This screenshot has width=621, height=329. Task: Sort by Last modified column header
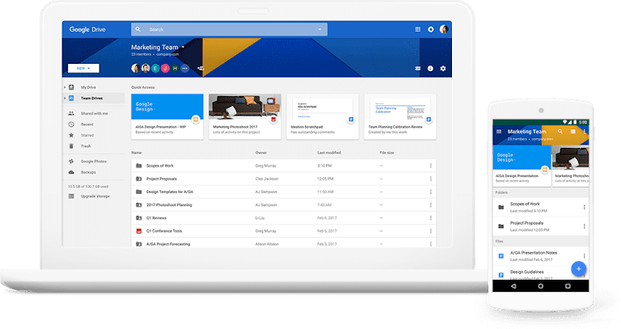click(x=329, y=153)
